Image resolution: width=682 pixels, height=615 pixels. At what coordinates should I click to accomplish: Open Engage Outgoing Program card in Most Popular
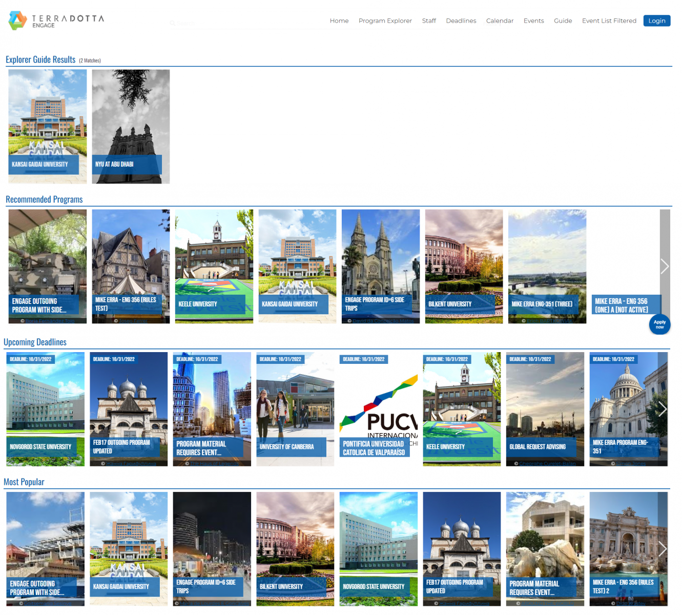tap(46, 549)
